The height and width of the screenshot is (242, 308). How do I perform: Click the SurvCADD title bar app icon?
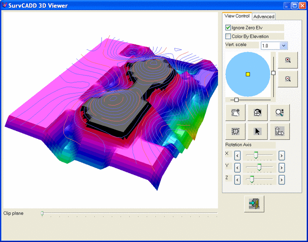tap(4, 5)
